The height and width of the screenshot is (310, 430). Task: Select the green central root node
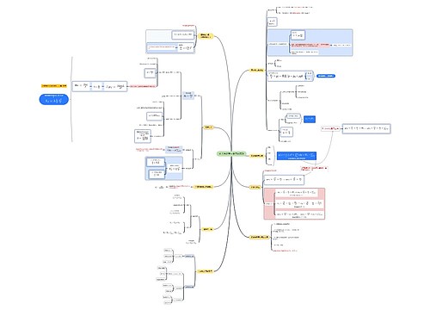click(x=231, y=154)
